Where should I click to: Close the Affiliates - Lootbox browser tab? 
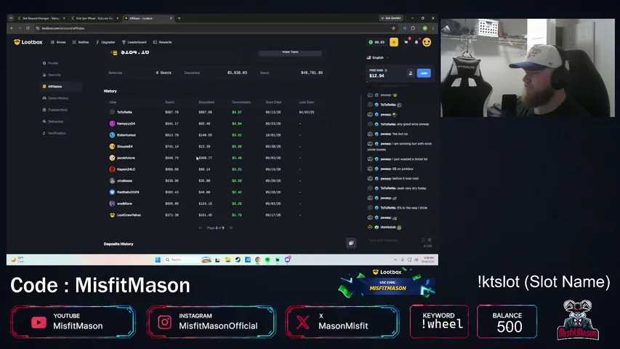point(171,18)
